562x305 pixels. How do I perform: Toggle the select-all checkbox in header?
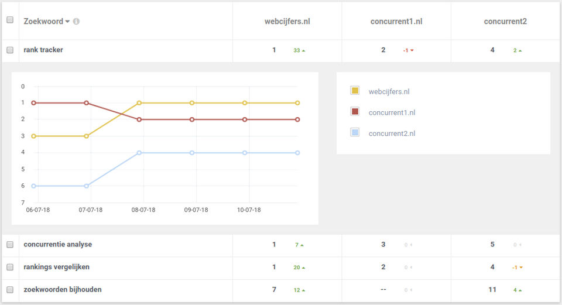10,20
